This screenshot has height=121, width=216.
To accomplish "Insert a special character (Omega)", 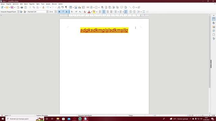I will coord(96,7).
